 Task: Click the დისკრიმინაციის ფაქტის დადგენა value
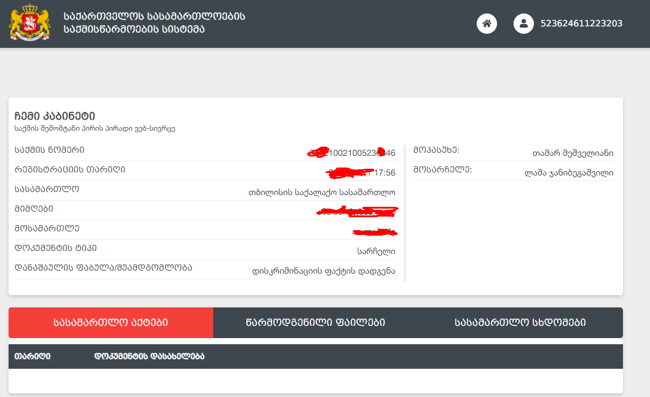(x=324, y=271)
